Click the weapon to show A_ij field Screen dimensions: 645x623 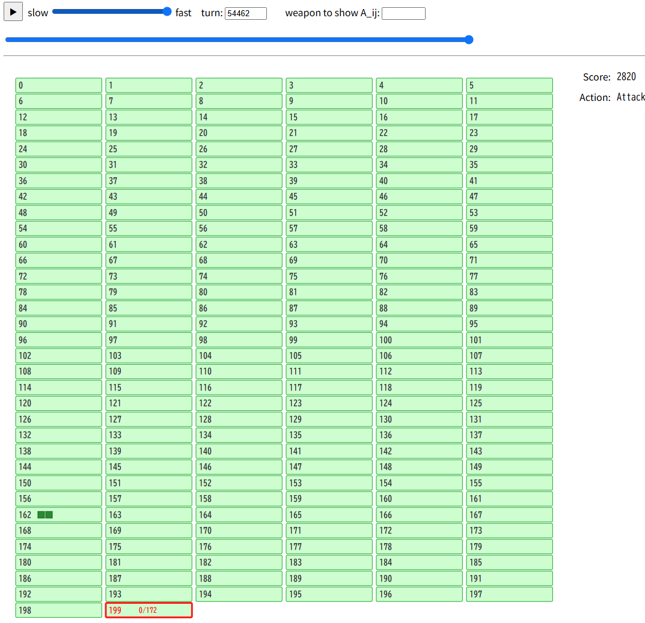point(403,14)
